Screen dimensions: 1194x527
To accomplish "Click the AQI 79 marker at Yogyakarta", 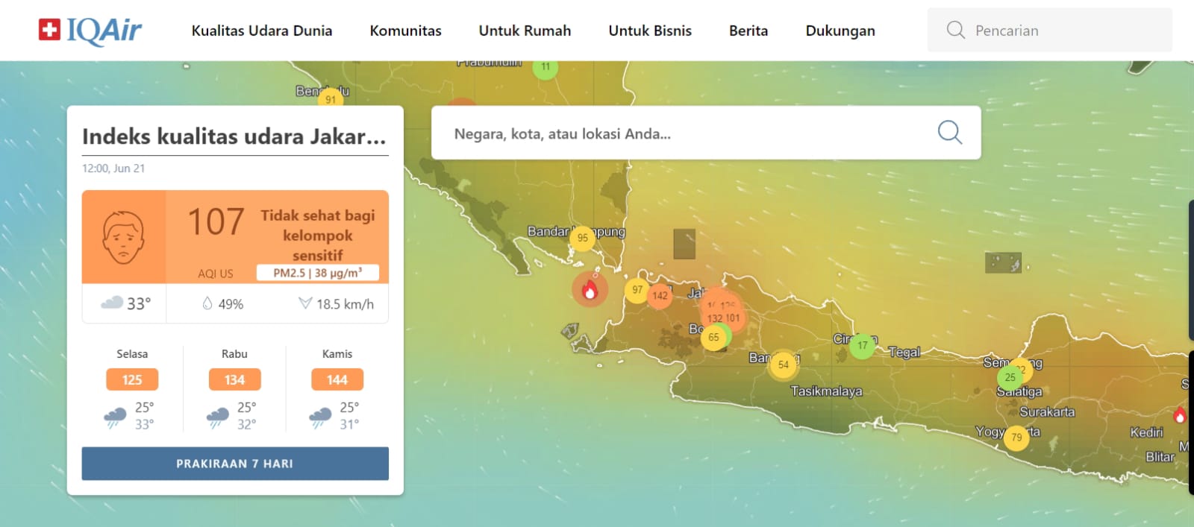I will pyautogui.click(x=1016, y=438).
